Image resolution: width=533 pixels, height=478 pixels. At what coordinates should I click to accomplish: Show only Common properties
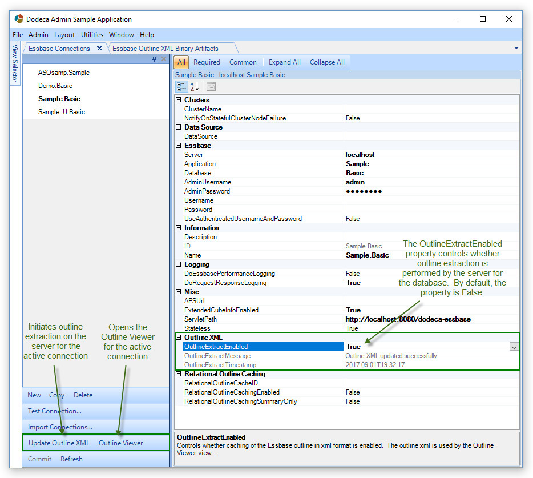point(243,62)
